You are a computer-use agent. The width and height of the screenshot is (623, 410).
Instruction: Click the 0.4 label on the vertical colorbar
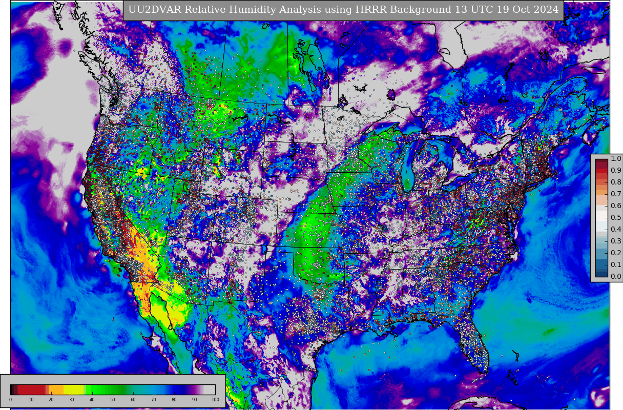point(616,230)
